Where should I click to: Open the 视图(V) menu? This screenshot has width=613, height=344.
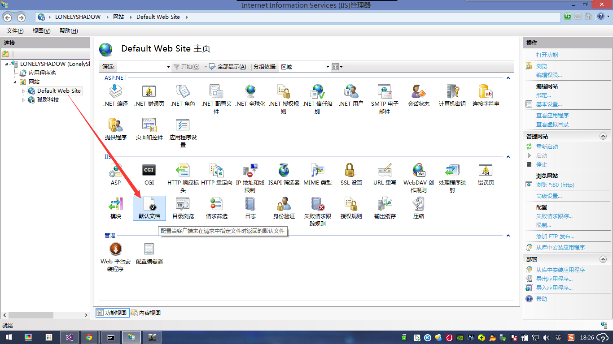[x=41, y=31]
